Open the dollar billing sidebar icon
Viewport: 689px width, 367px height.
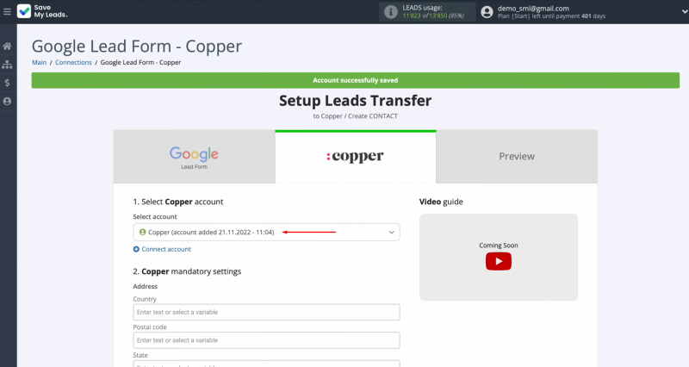[7, 83]
